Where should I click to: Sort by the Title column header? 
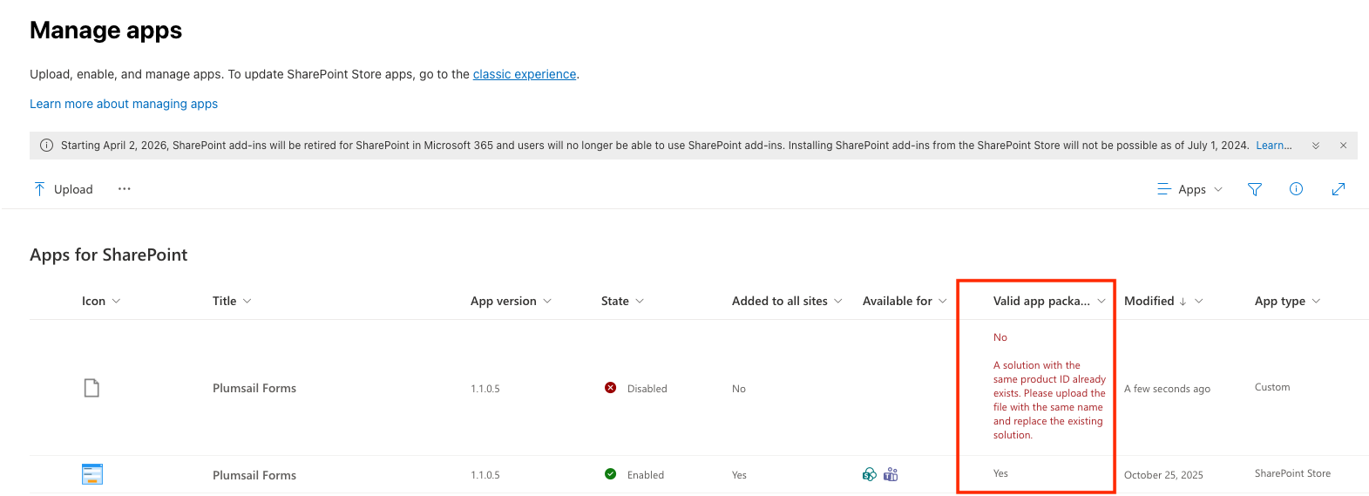pos(225,301)
